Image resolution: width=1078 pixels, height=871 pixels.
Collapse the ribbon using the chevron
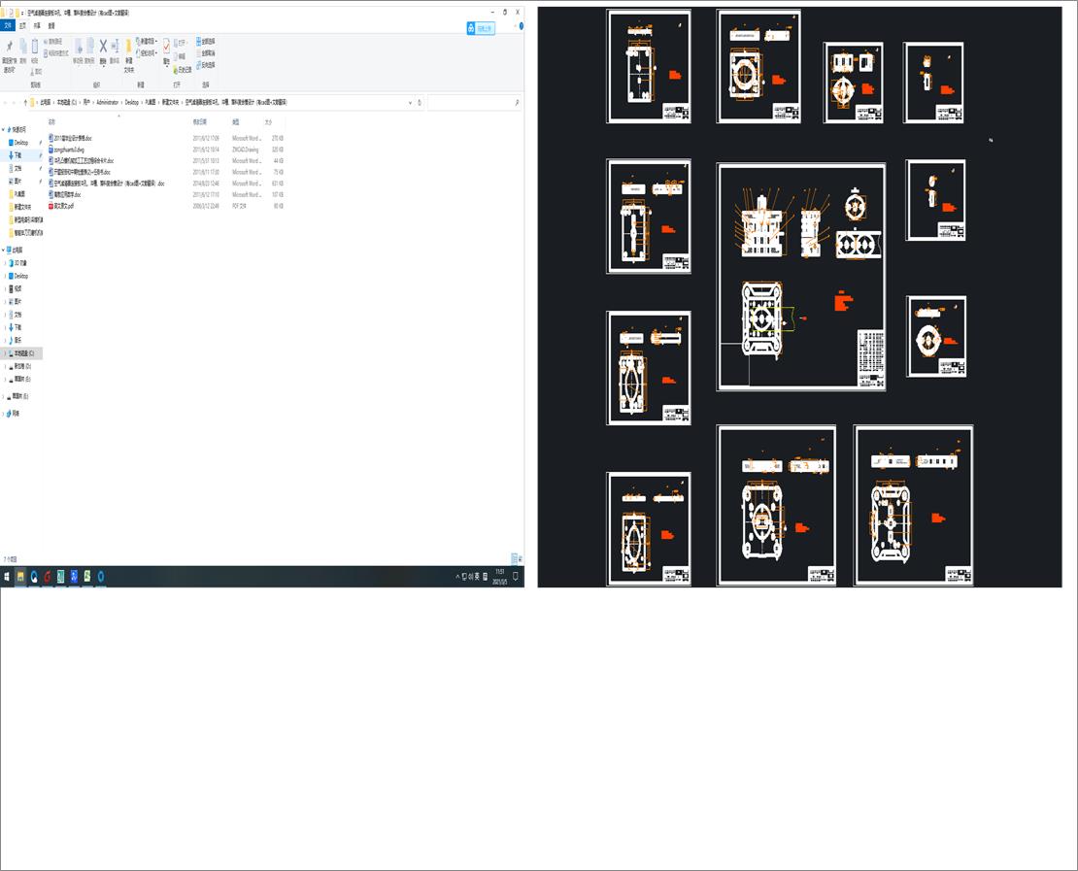pos(513,26)
